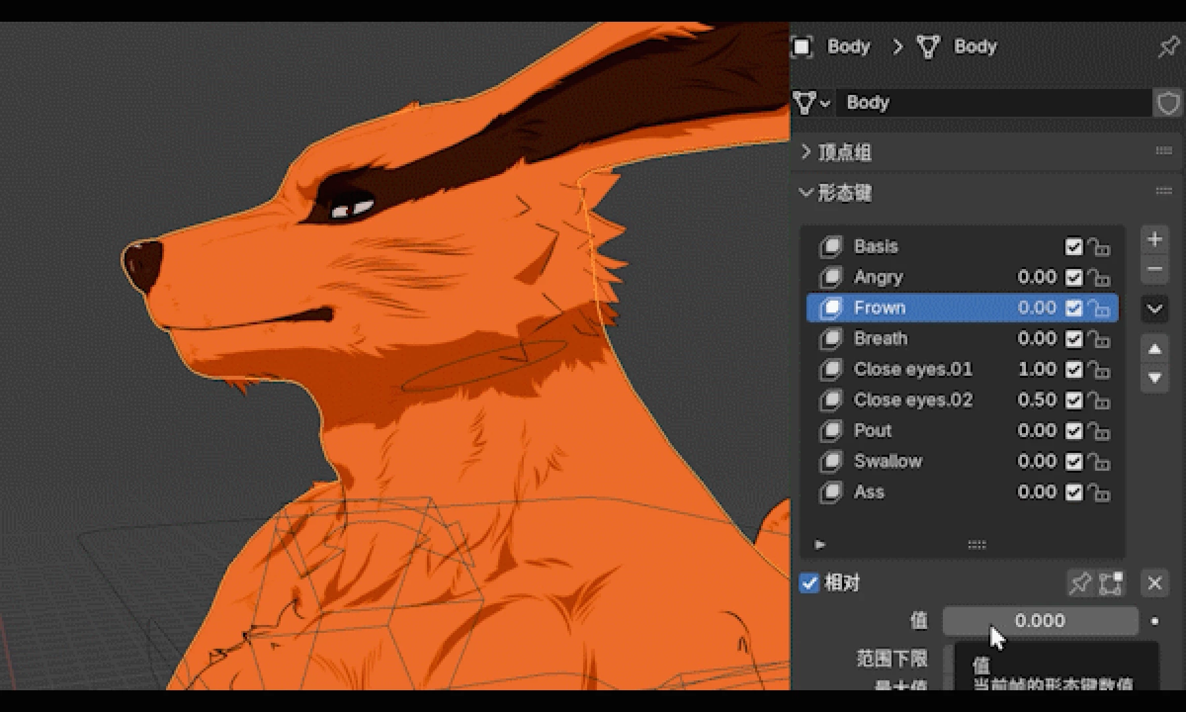Toggle Frown shape key checkbox
The height and width of the screenshot is (712, 1186).
click(1074, 308)
